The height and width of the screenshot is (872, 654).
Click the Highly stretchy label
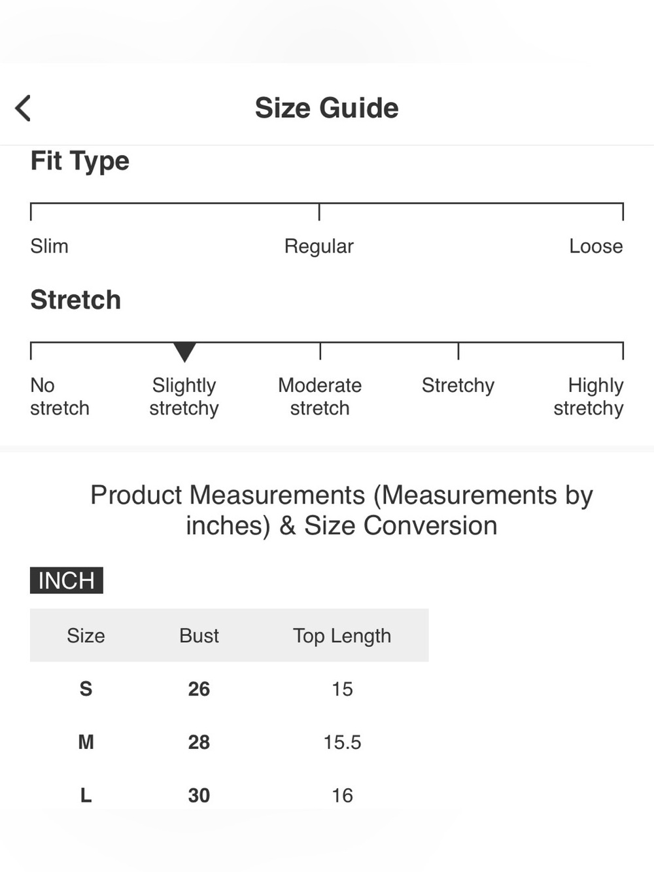(588, 396)
